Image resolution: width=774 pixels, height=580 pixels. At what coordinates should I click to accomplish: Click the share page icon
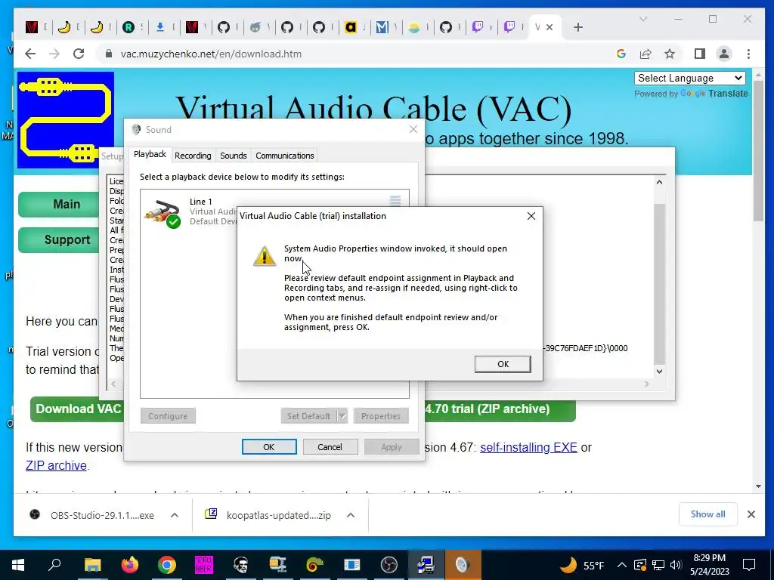click(646, 54)
